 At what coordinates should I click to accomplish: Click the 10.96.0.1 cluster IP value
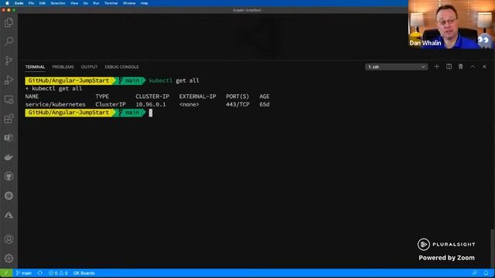[151, 104]
